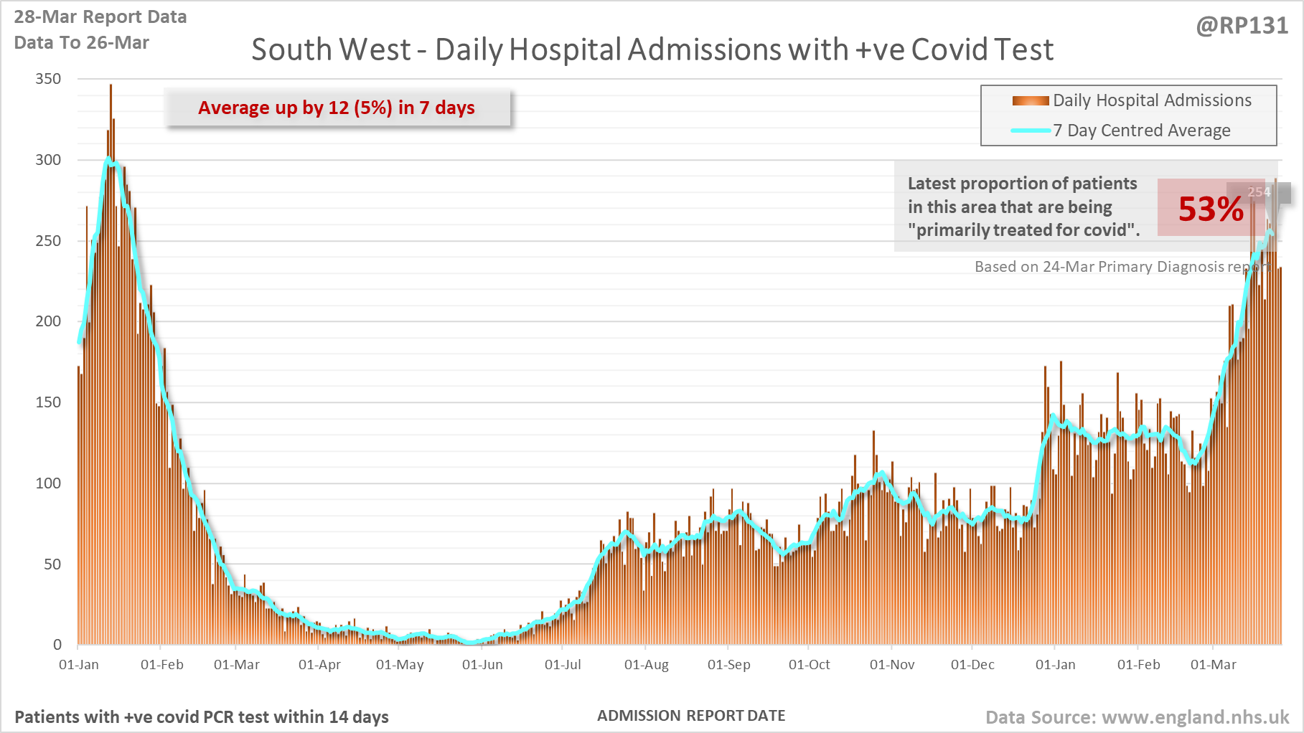
Task: Click the red 53% proportion box
Action: click(x=1210, y=209)
